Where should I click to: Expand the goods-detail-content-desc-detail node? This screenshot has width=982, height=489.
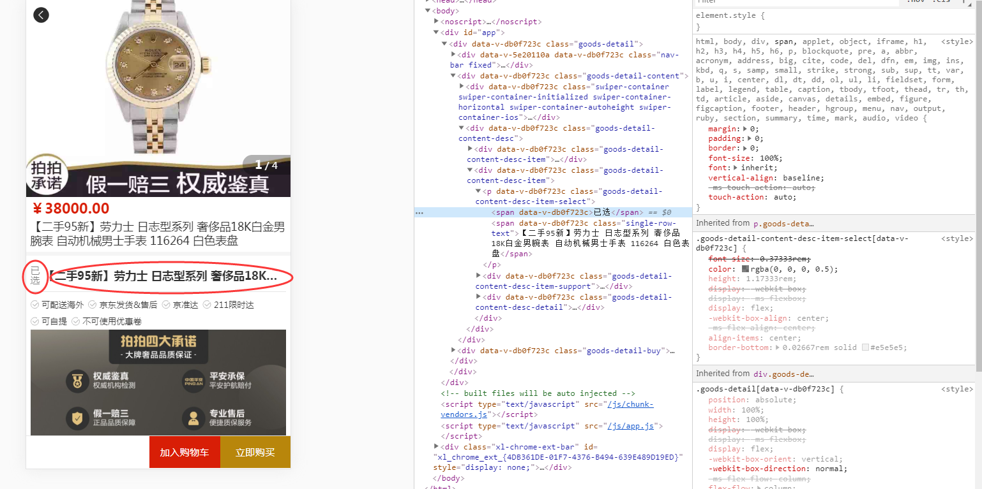(478, 297)
